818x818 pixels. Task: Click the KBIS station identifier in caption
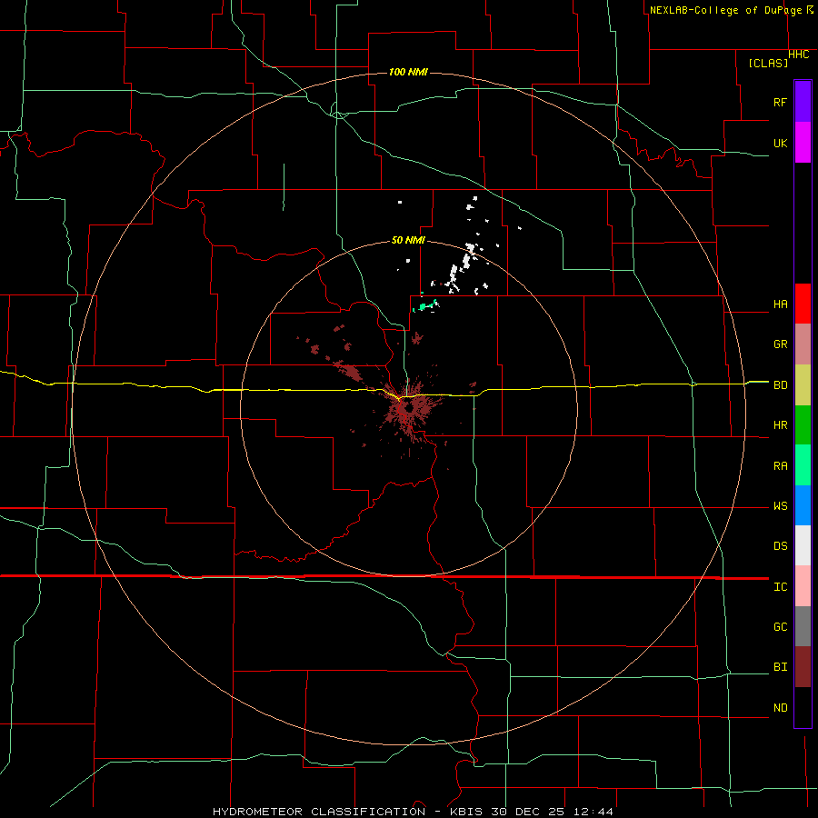(x=467, y=812)
